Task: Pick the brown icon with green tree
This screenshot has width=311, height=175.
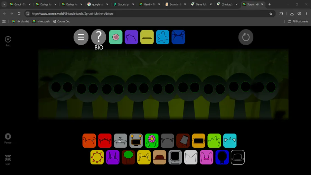Action: click(128, 157)
